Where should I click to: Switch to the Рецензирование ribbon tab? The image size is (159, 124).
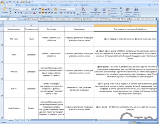coord(65,5)
